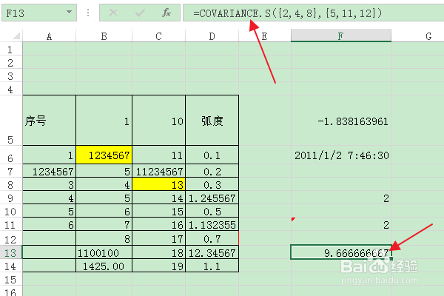
Task: Click the cell containing 14
Action: click(158, 198)
